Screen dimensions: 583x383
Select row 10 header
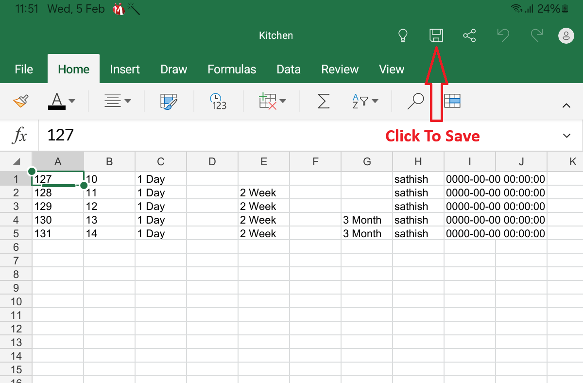point(16,301)
